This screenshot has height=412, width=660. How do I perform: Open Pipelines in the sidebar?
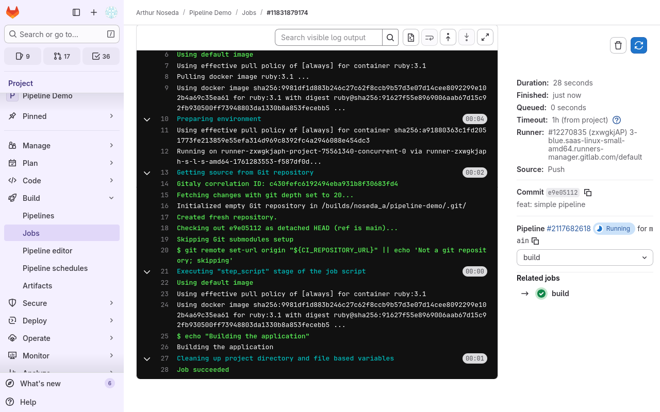point(38,216)
